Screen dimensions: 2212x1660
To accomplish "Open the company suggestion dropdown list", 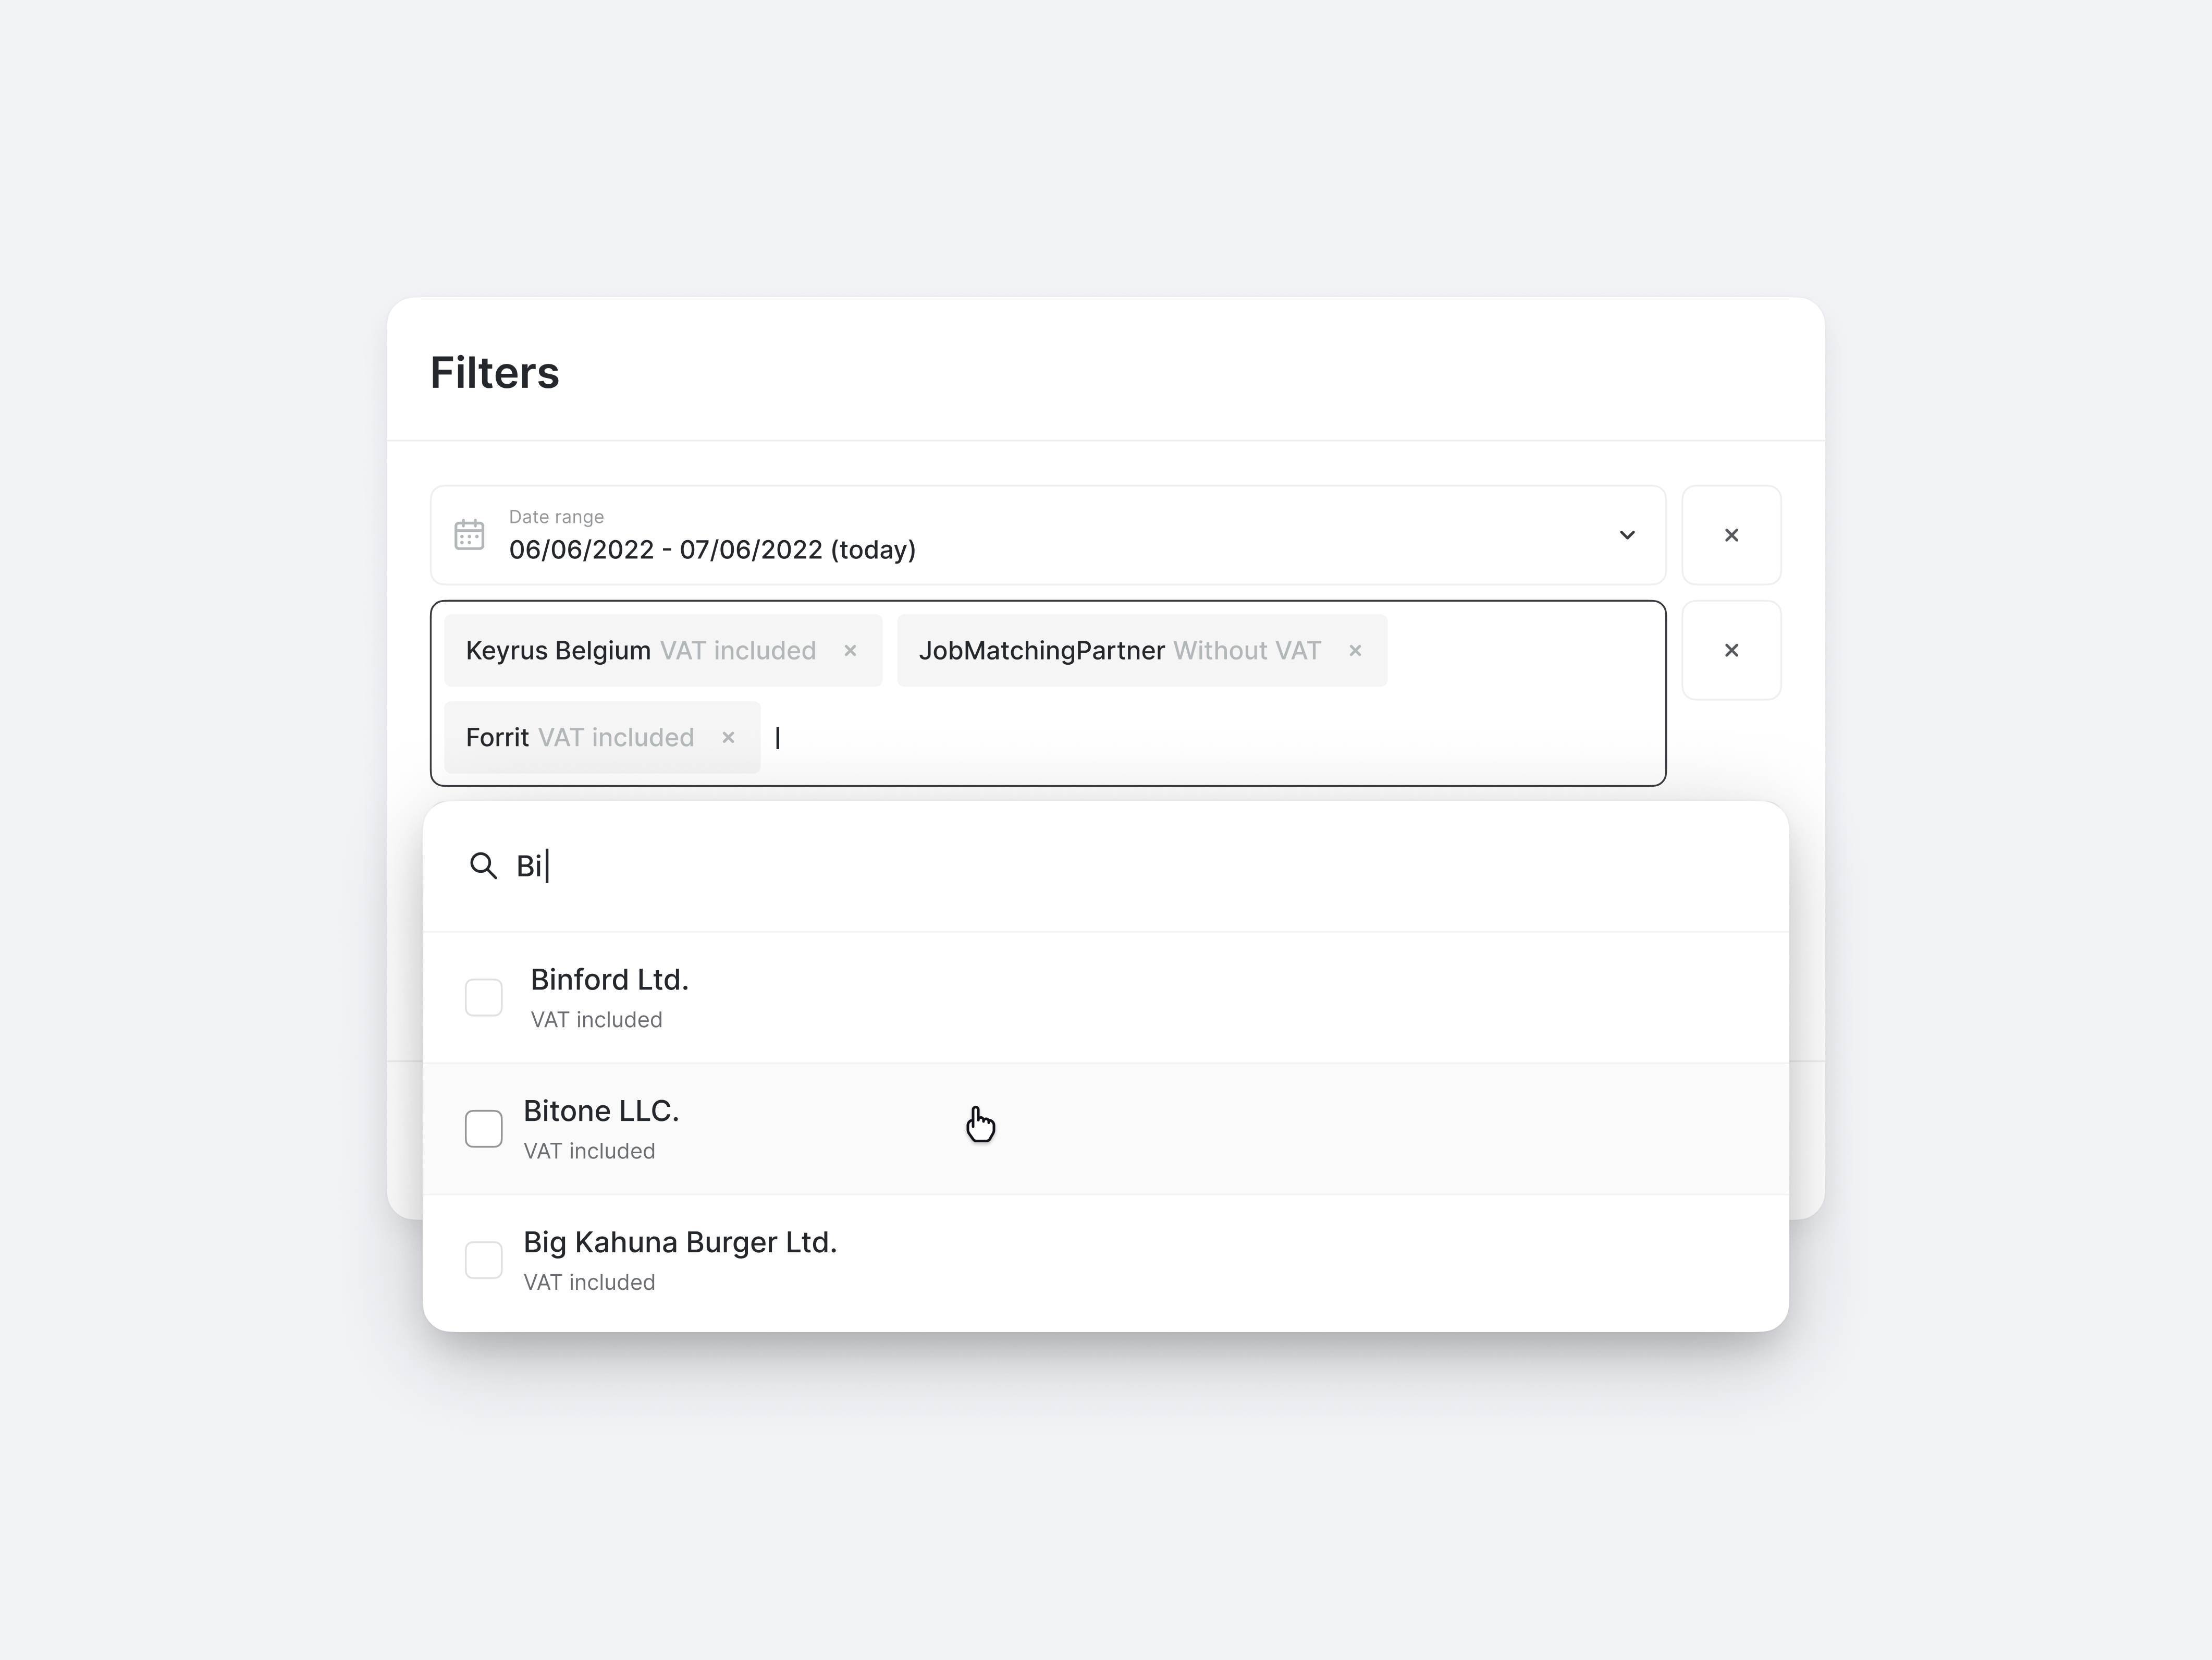I will pyautogui.click(x=1627, y=535).
